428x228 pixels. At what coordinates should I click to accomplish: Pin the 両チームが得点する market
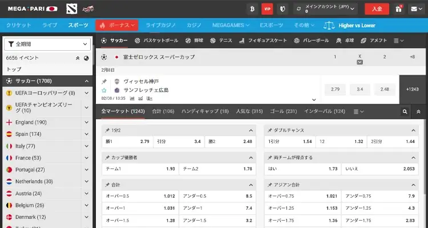[x=270, y=158]
